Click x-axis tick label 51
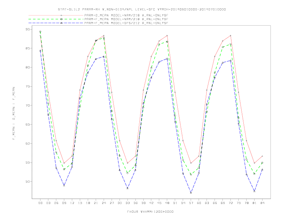 click(x=175, y=203)
